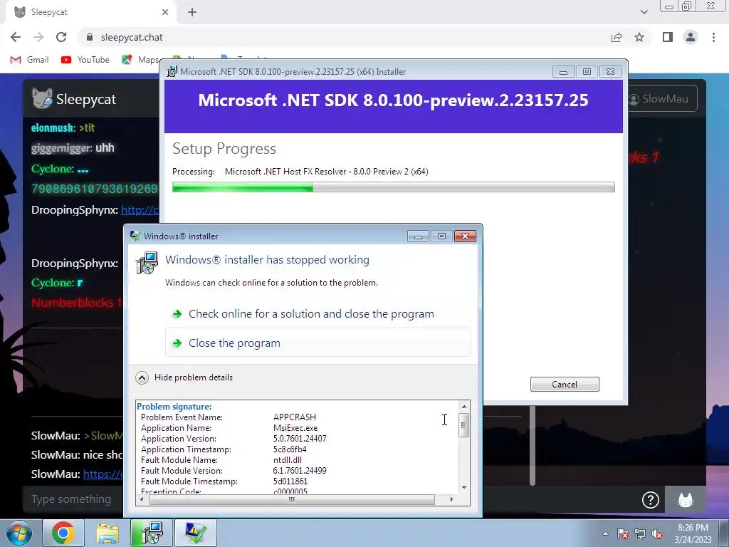Click the .NET setup progress bar
This screenshot has width=729, height=547.
(x=393, y=187)
